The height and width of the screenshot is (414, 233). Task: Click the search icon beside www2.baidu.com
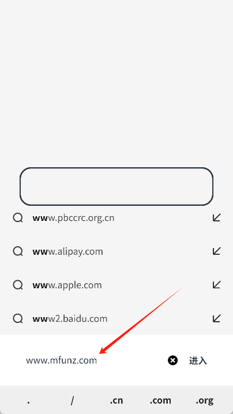point(18,318)
